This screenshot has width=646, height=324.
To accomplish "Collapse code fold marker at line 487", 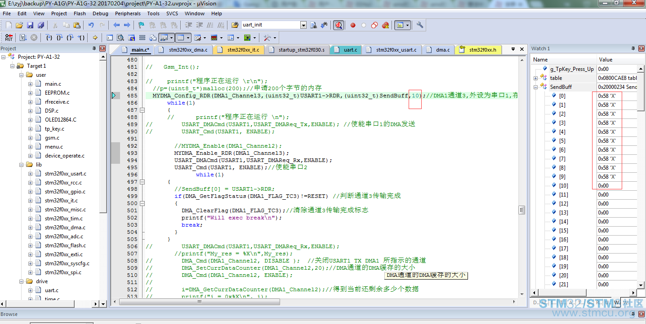I will point(142,110).
